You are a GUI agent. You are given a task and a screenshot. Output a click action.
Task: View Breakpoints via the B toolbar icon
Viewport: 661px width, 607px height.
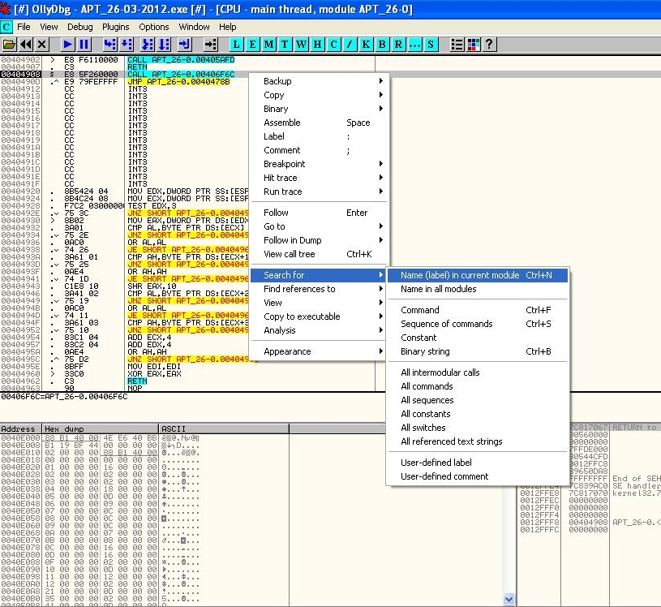381,44
